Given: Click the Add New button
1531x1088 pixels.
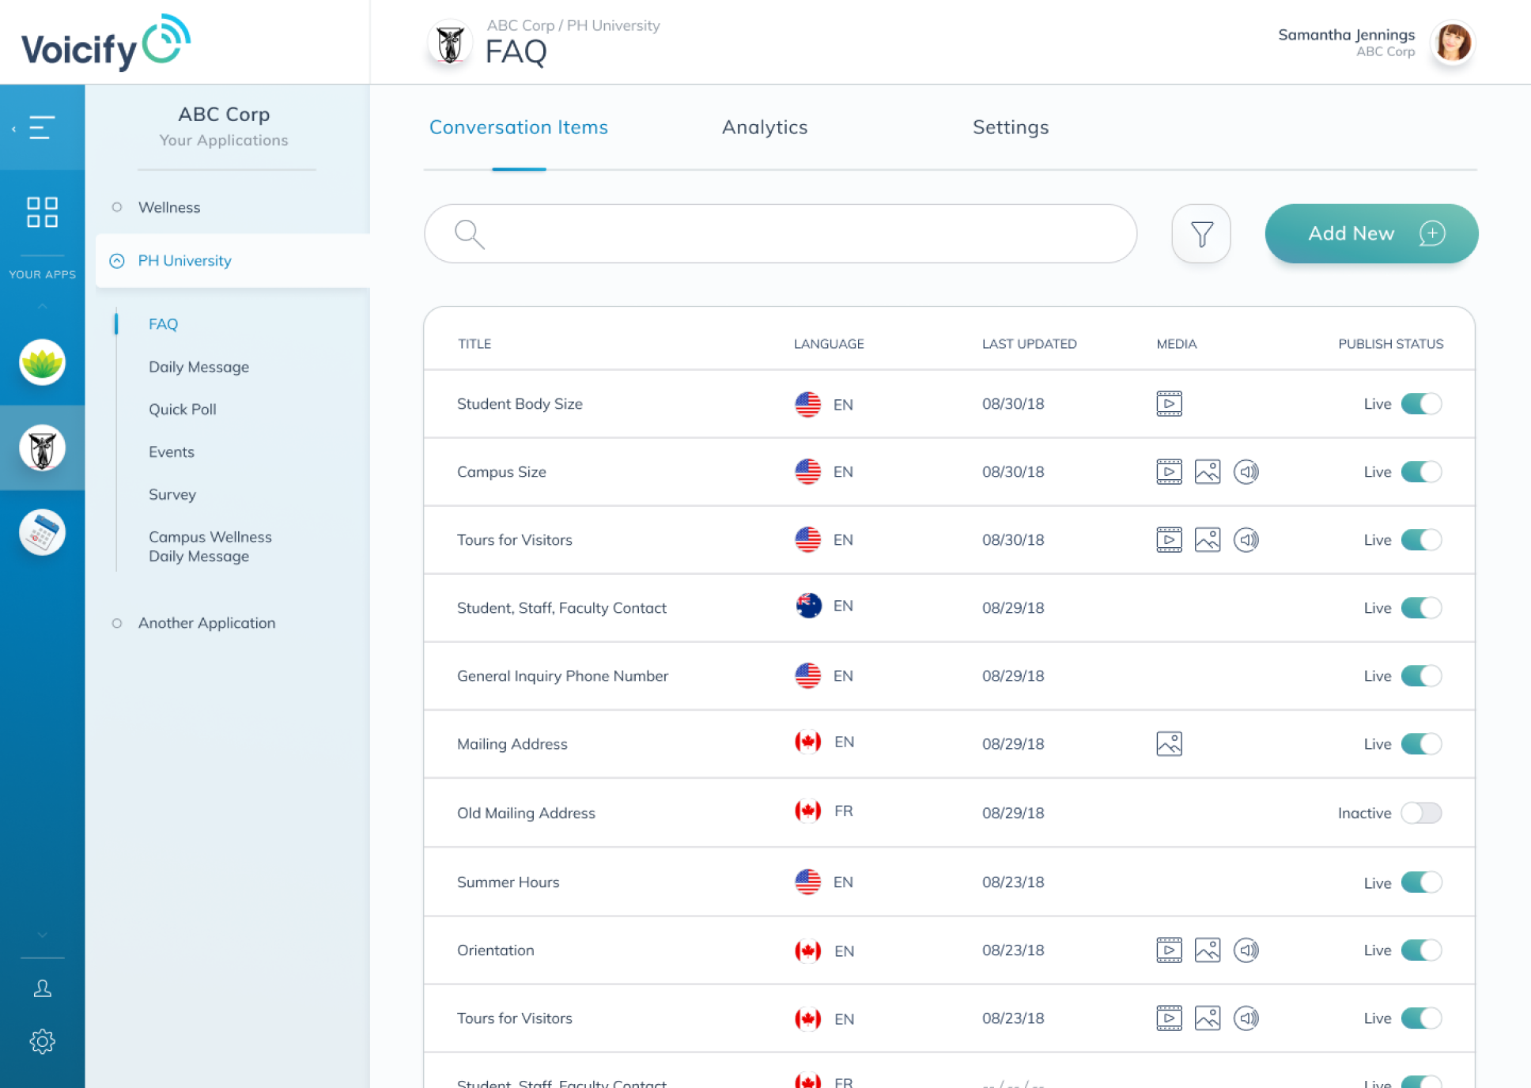Looking at the screenshot, I should 1370,234.
